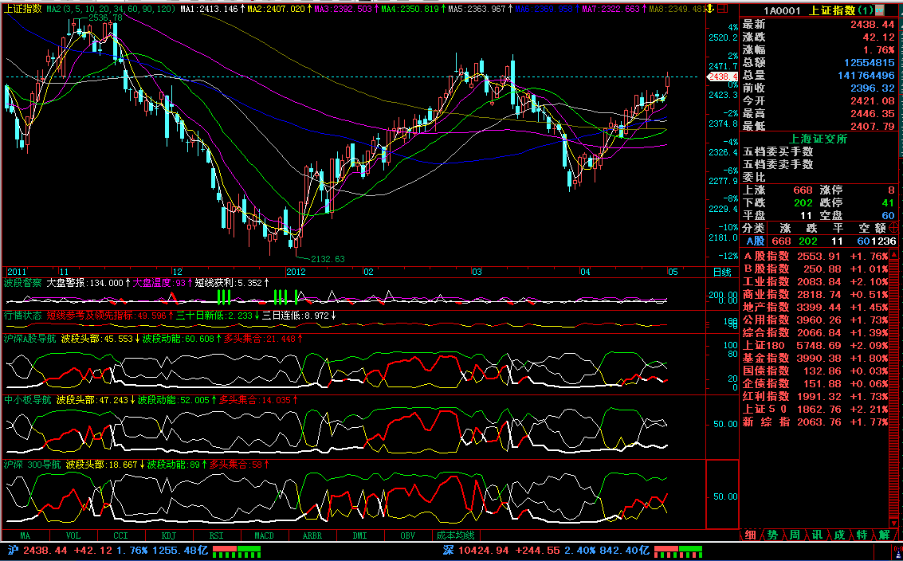Click the 2438.4 current price marker on axis
Screen dimensions: 903x561
point(723,76)
